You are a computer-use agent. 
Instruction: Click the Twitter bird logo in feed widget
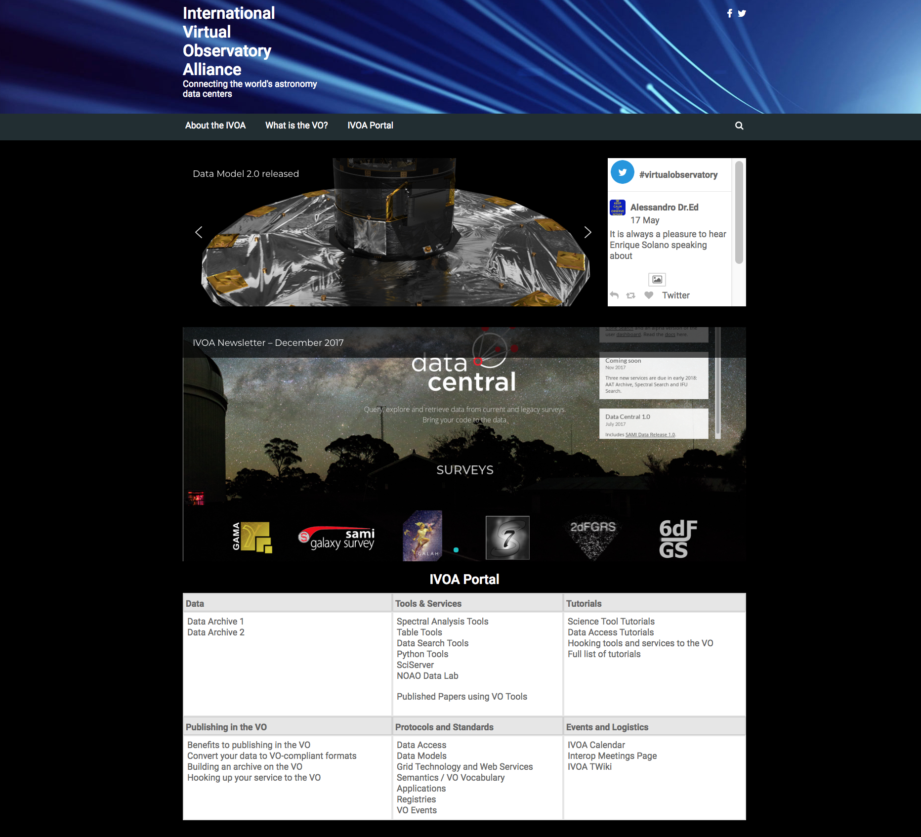coord(623,172)
